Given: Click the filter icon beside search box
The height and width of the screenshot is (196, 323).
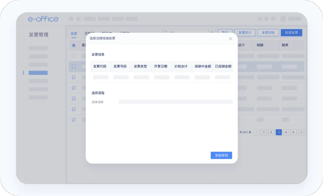Looking at the screenshot, I should click(x=212, y=32).
